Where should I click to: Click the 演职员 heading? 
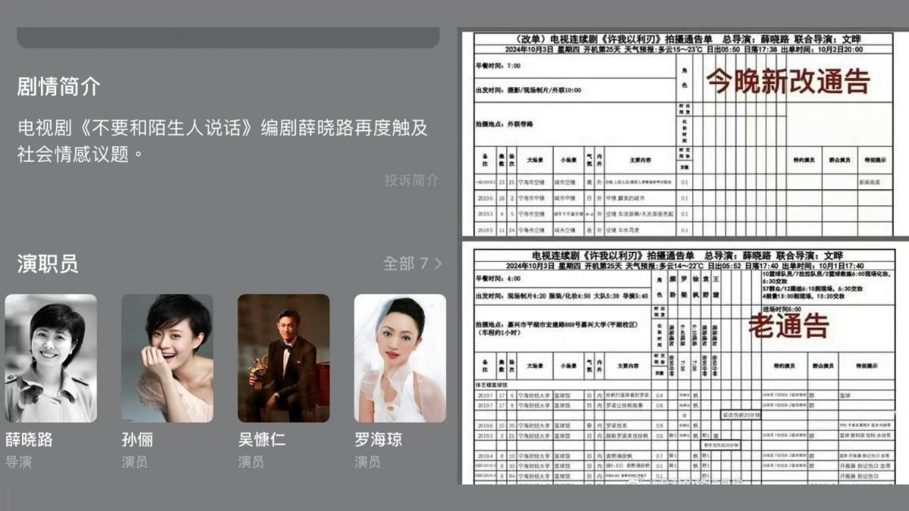(48, 263)
